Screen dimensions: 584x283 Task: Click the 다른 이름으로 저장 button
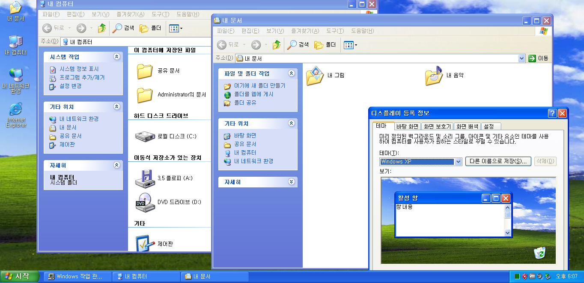click(498, 161)
